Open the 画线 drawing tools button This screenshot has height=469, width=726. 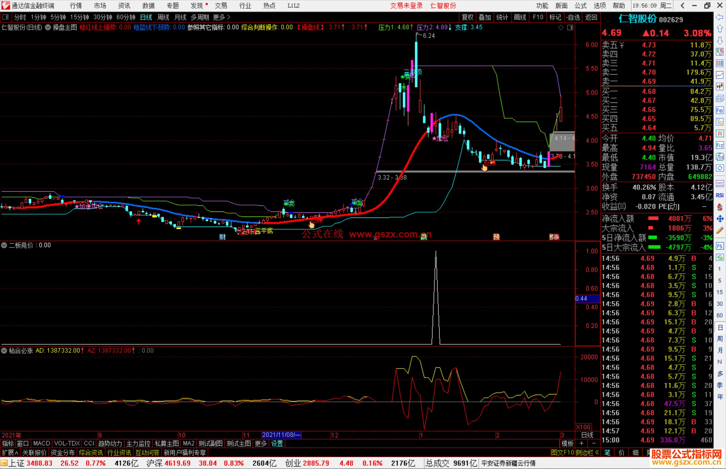(520, 17)
